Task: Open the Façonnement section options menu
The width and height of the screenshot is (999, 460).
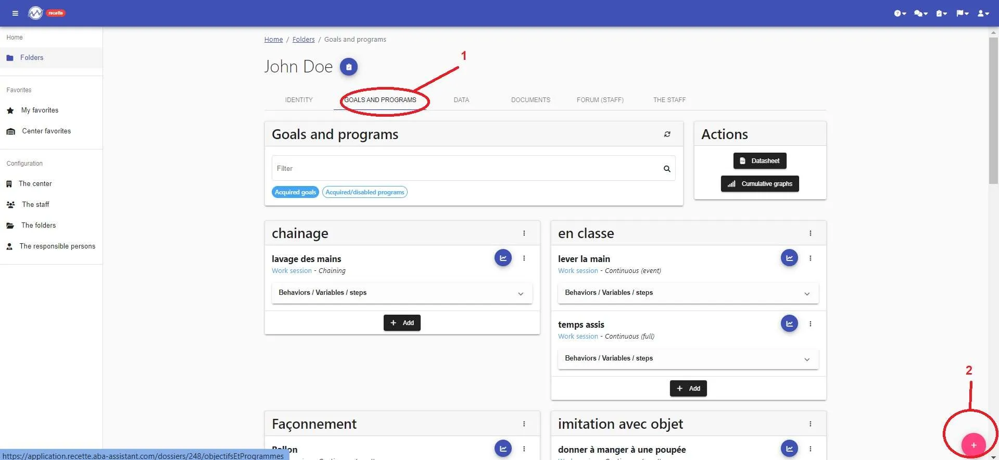Action: pos(524,424)
